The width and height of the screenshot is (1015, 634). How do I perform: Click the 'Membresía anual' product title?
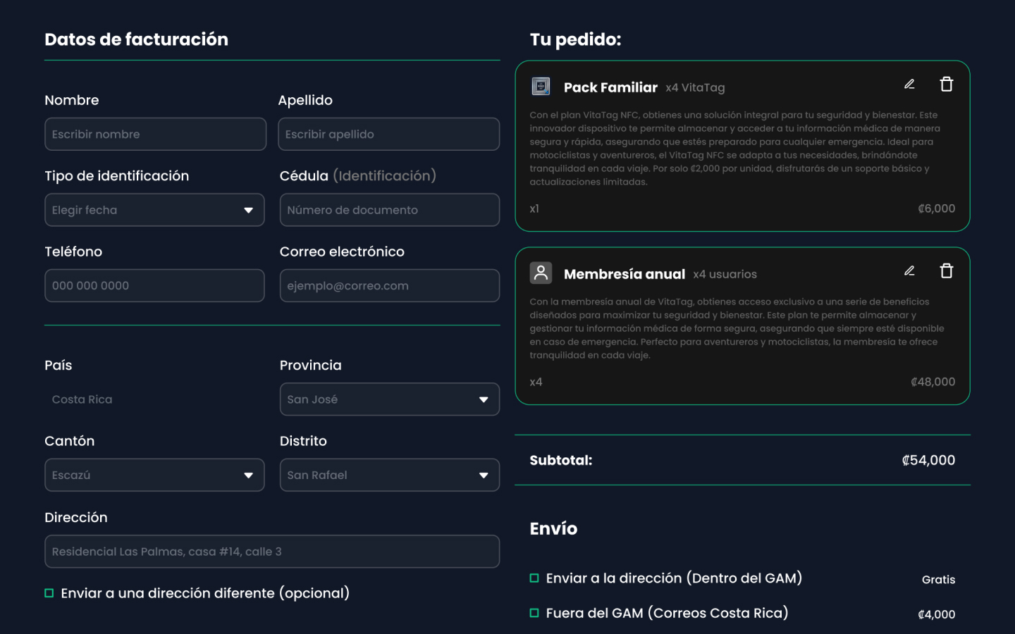click(625, 274)
